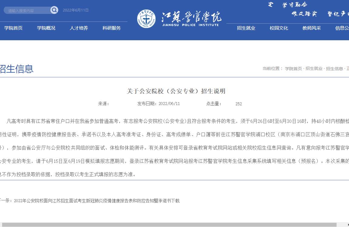Click the hit count value 252
The height and width of the screenshot is (227, 349).
point(239,104)
